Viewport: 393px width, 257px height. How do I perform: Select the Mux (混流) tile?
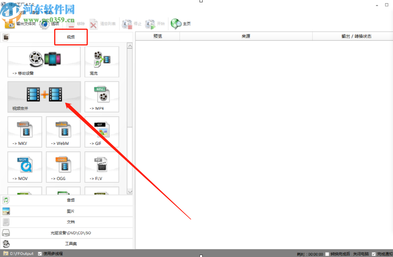pos(102,62)
